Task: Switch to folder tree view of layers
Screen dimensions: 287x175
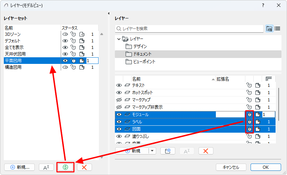Action: [x=269, y=28]
